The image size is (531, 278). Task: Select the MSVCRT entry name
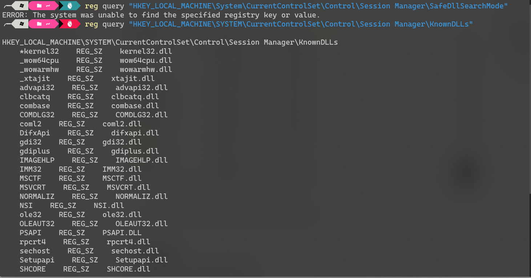point(33,187)
